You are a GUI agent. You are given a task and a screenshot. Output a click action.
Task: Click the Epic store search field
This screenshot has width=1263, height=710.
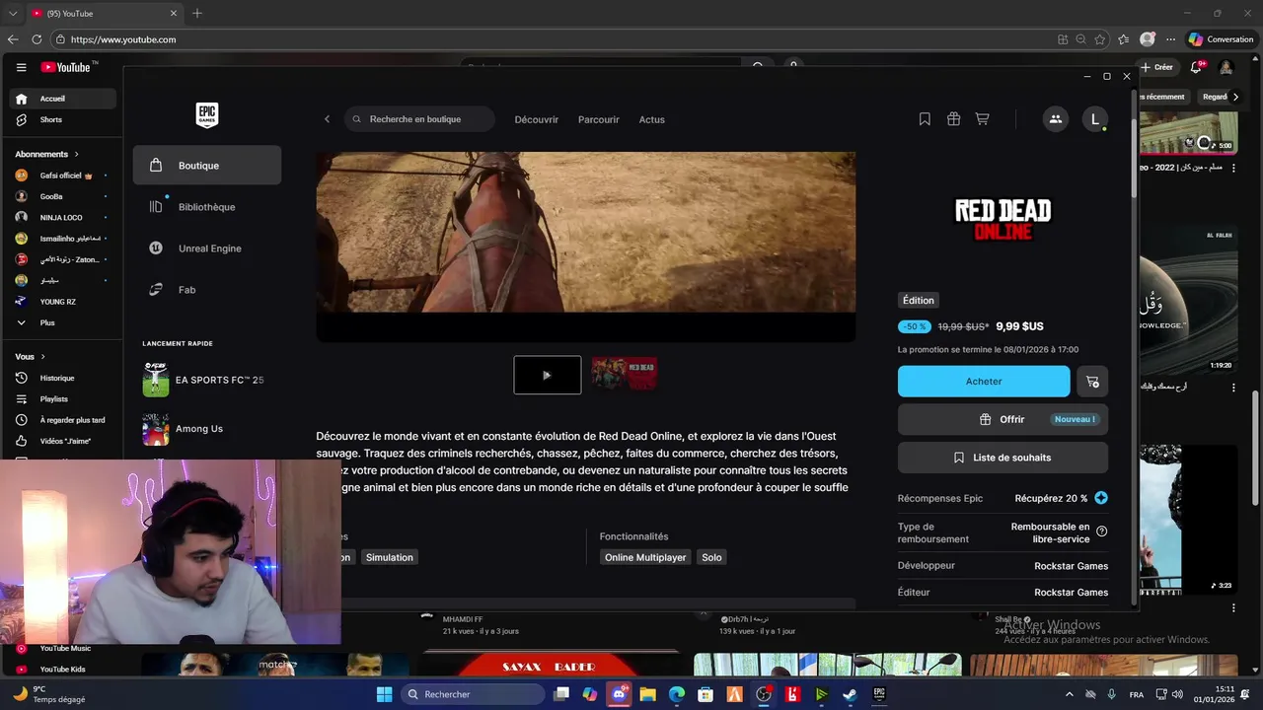(420, 119)
